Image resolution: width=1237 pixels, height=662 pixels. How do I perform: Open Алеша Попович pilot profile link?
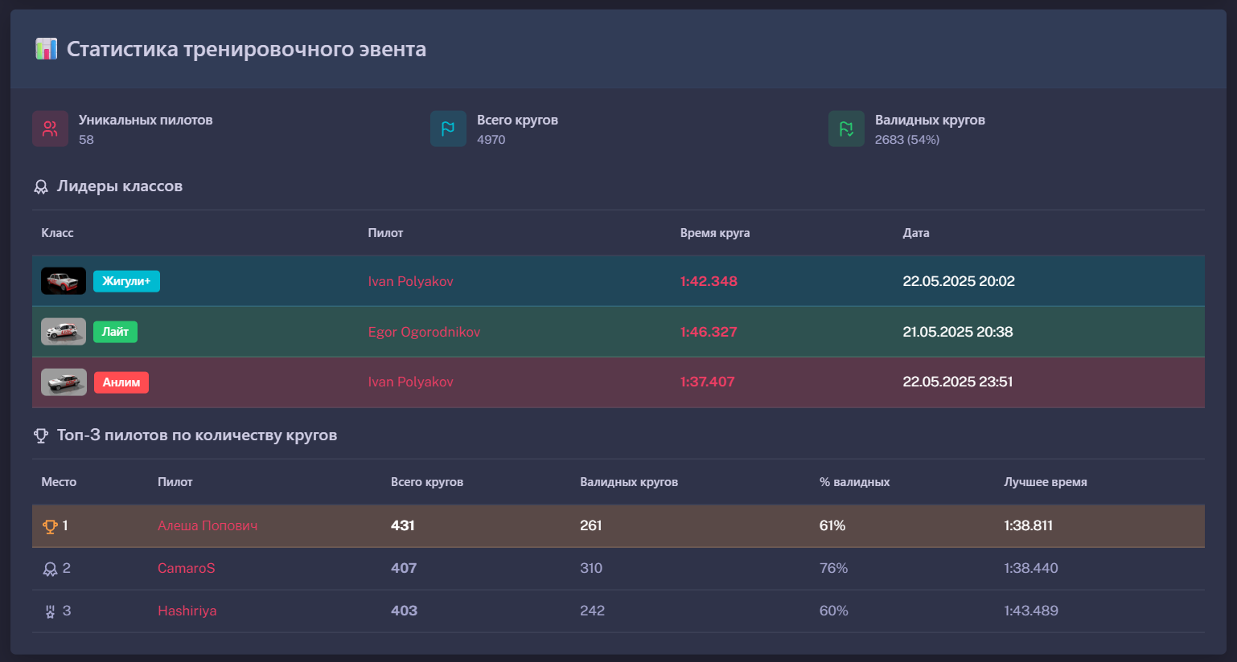208,525
